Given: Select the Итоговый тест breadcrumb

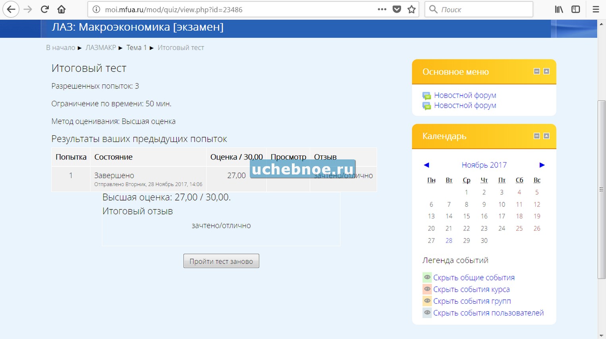Looking at the screenshot, I should point(181,48).
